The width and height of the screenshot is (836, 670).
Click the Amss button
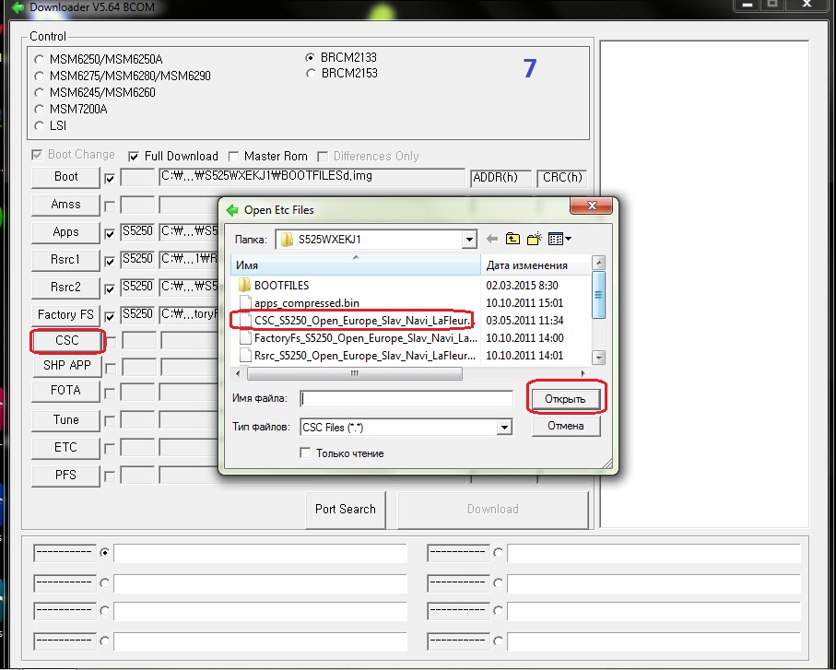tap(65, 205)
